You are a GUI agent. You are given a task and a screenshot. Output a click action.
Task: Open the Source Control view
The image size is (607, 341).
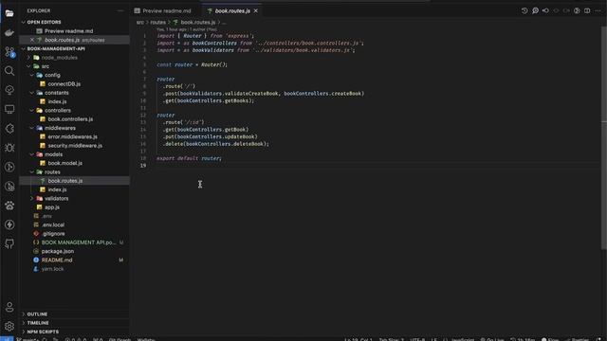point(9,52)
